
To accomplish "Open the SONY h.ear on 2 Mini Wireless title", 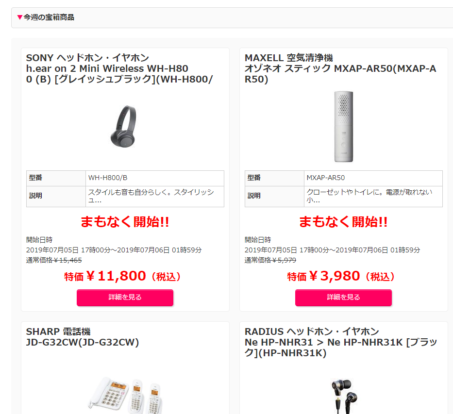I will point(119,68).
